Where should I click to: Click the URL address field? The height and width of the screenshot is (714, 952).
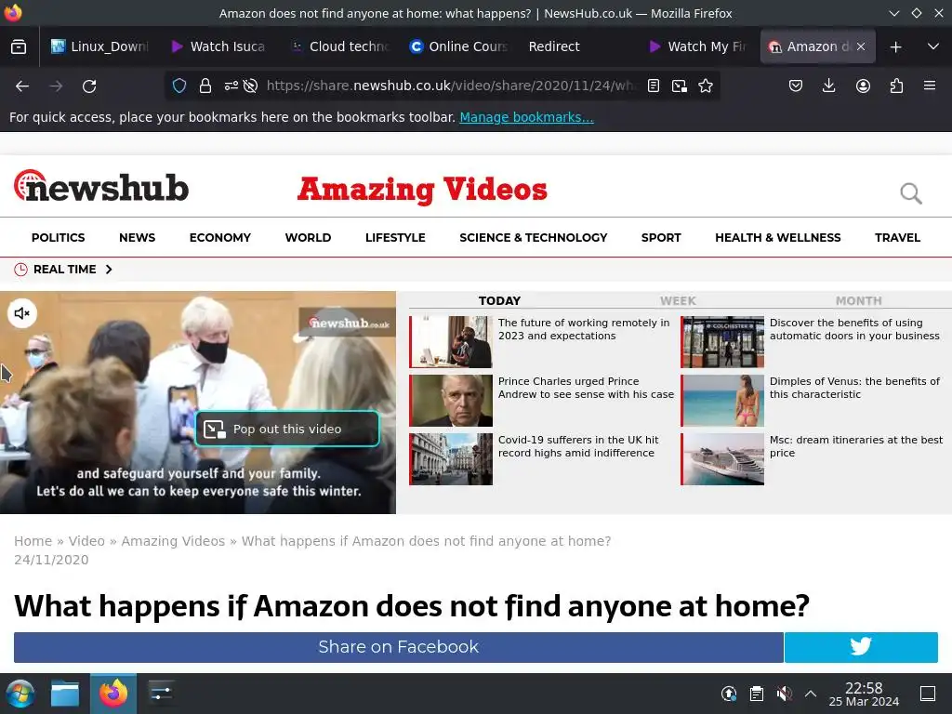[452, 86]
